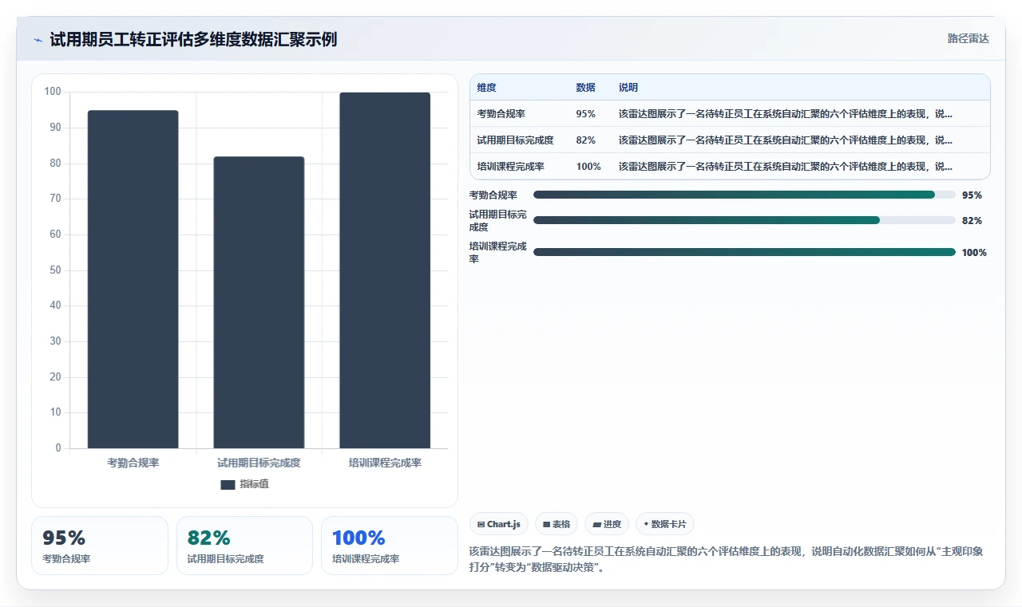
Task: Click the 95% value beside progress bar
Action: pyautogui.click(x=972, y=195)
